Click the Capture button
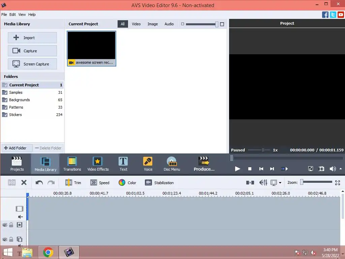This screenshot has height=259, width=345. pos(32,51)
